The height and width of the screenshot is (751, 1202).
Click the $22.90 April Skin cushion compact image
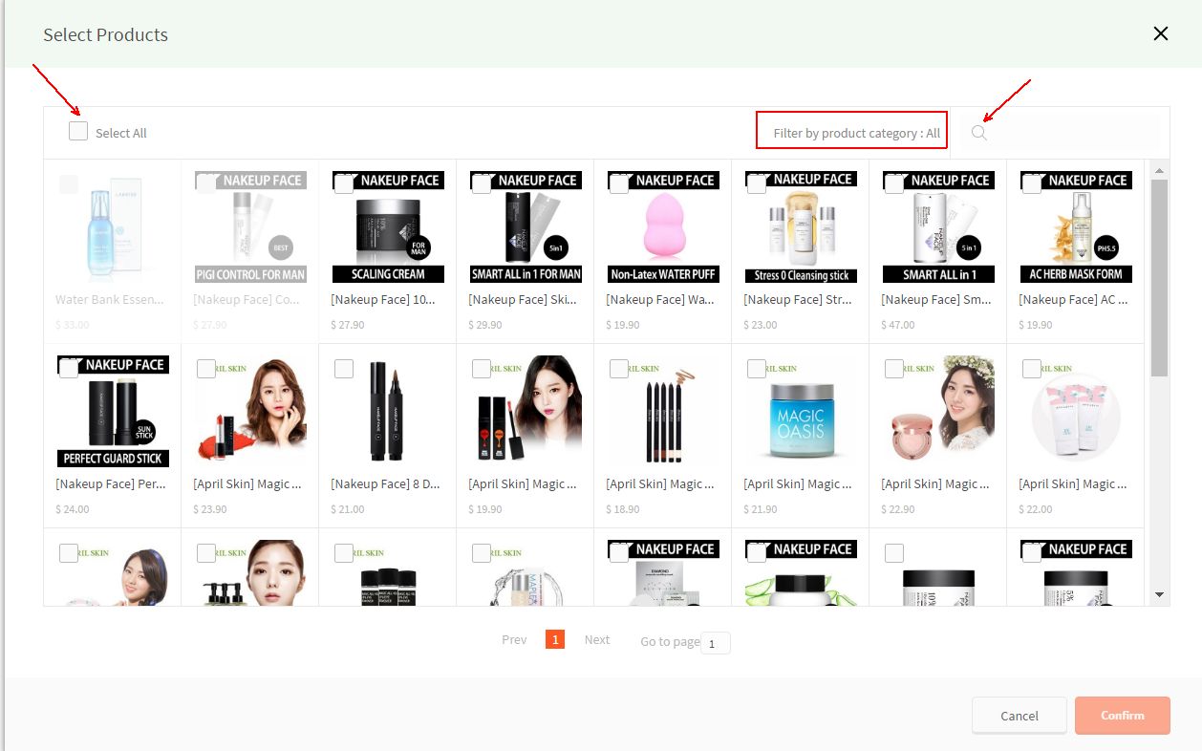point(938,412)
